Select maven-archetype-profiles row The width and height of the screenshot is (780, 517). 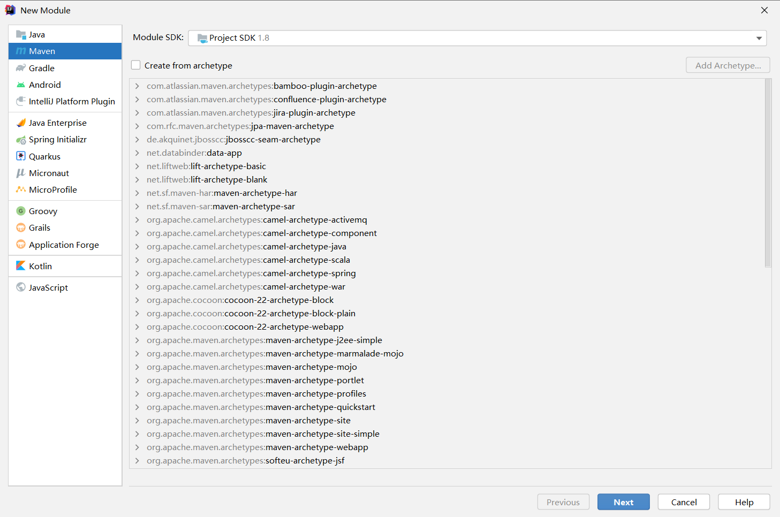[447, 394]
